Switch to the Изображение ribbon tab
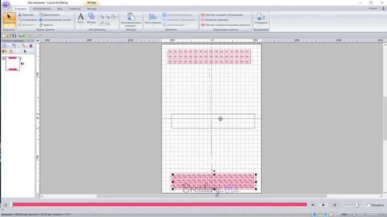387x217 pixels. (x=42, y=8)
